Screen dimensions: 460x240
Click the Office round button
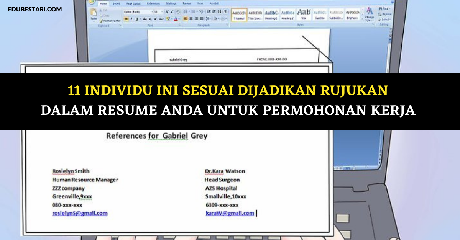(x=91, y=2)
